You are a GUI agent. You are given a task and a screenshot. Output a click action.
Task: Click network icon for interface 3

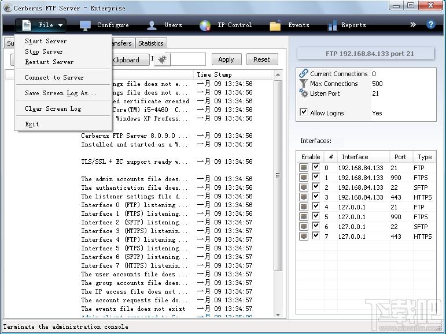(304, 197)
